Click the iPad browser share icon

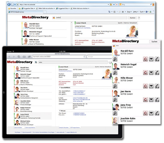click(29, 57)
